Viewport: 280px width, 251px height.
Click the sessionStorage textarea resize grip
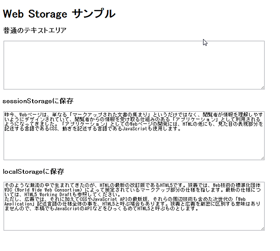tap(263, 158)
